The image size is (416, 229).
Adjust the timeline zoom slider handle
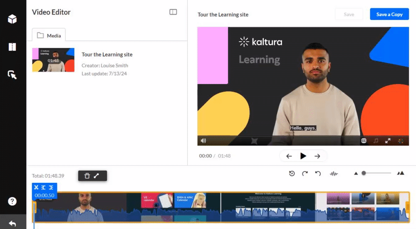click(364, 173)
